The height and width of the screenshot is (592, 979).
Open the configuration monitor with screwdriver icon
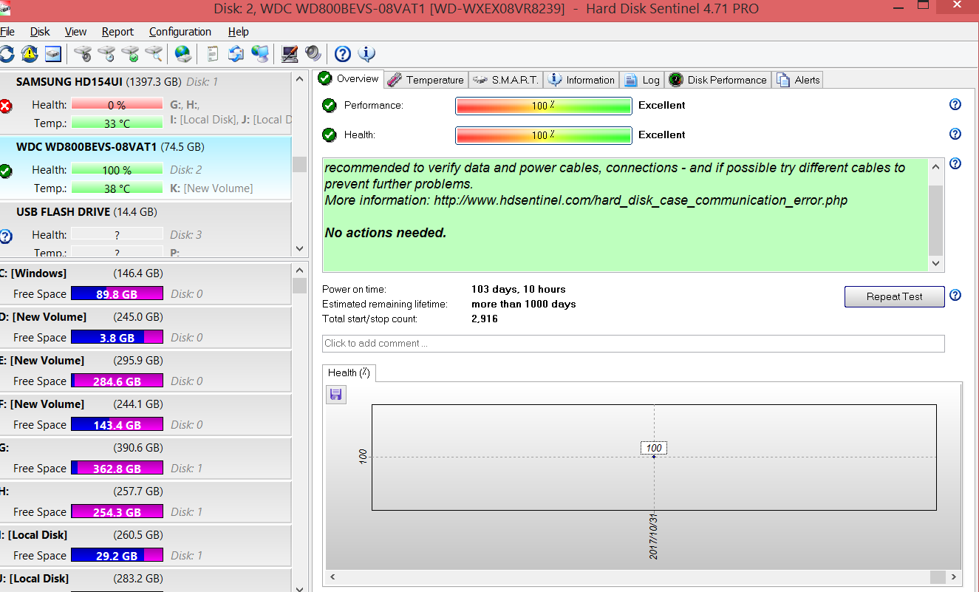click(x=290, y=54)
